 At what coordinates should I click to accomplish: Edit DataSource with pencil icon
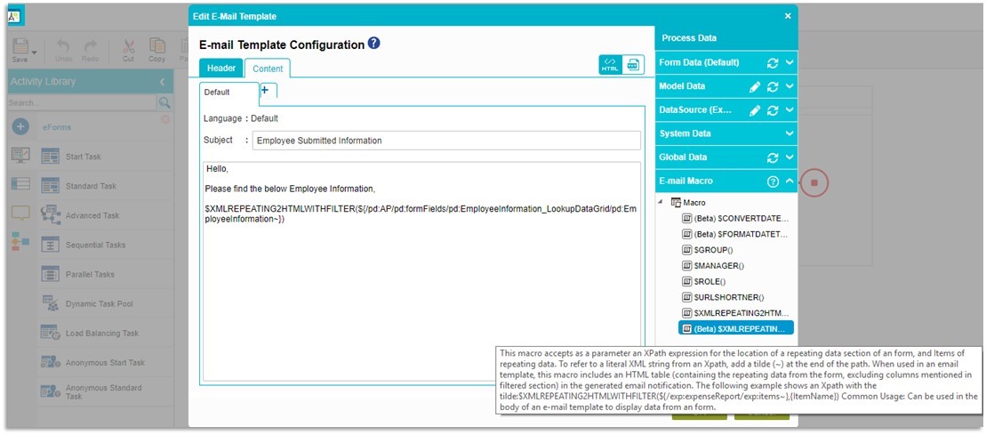tap(755, 110)
